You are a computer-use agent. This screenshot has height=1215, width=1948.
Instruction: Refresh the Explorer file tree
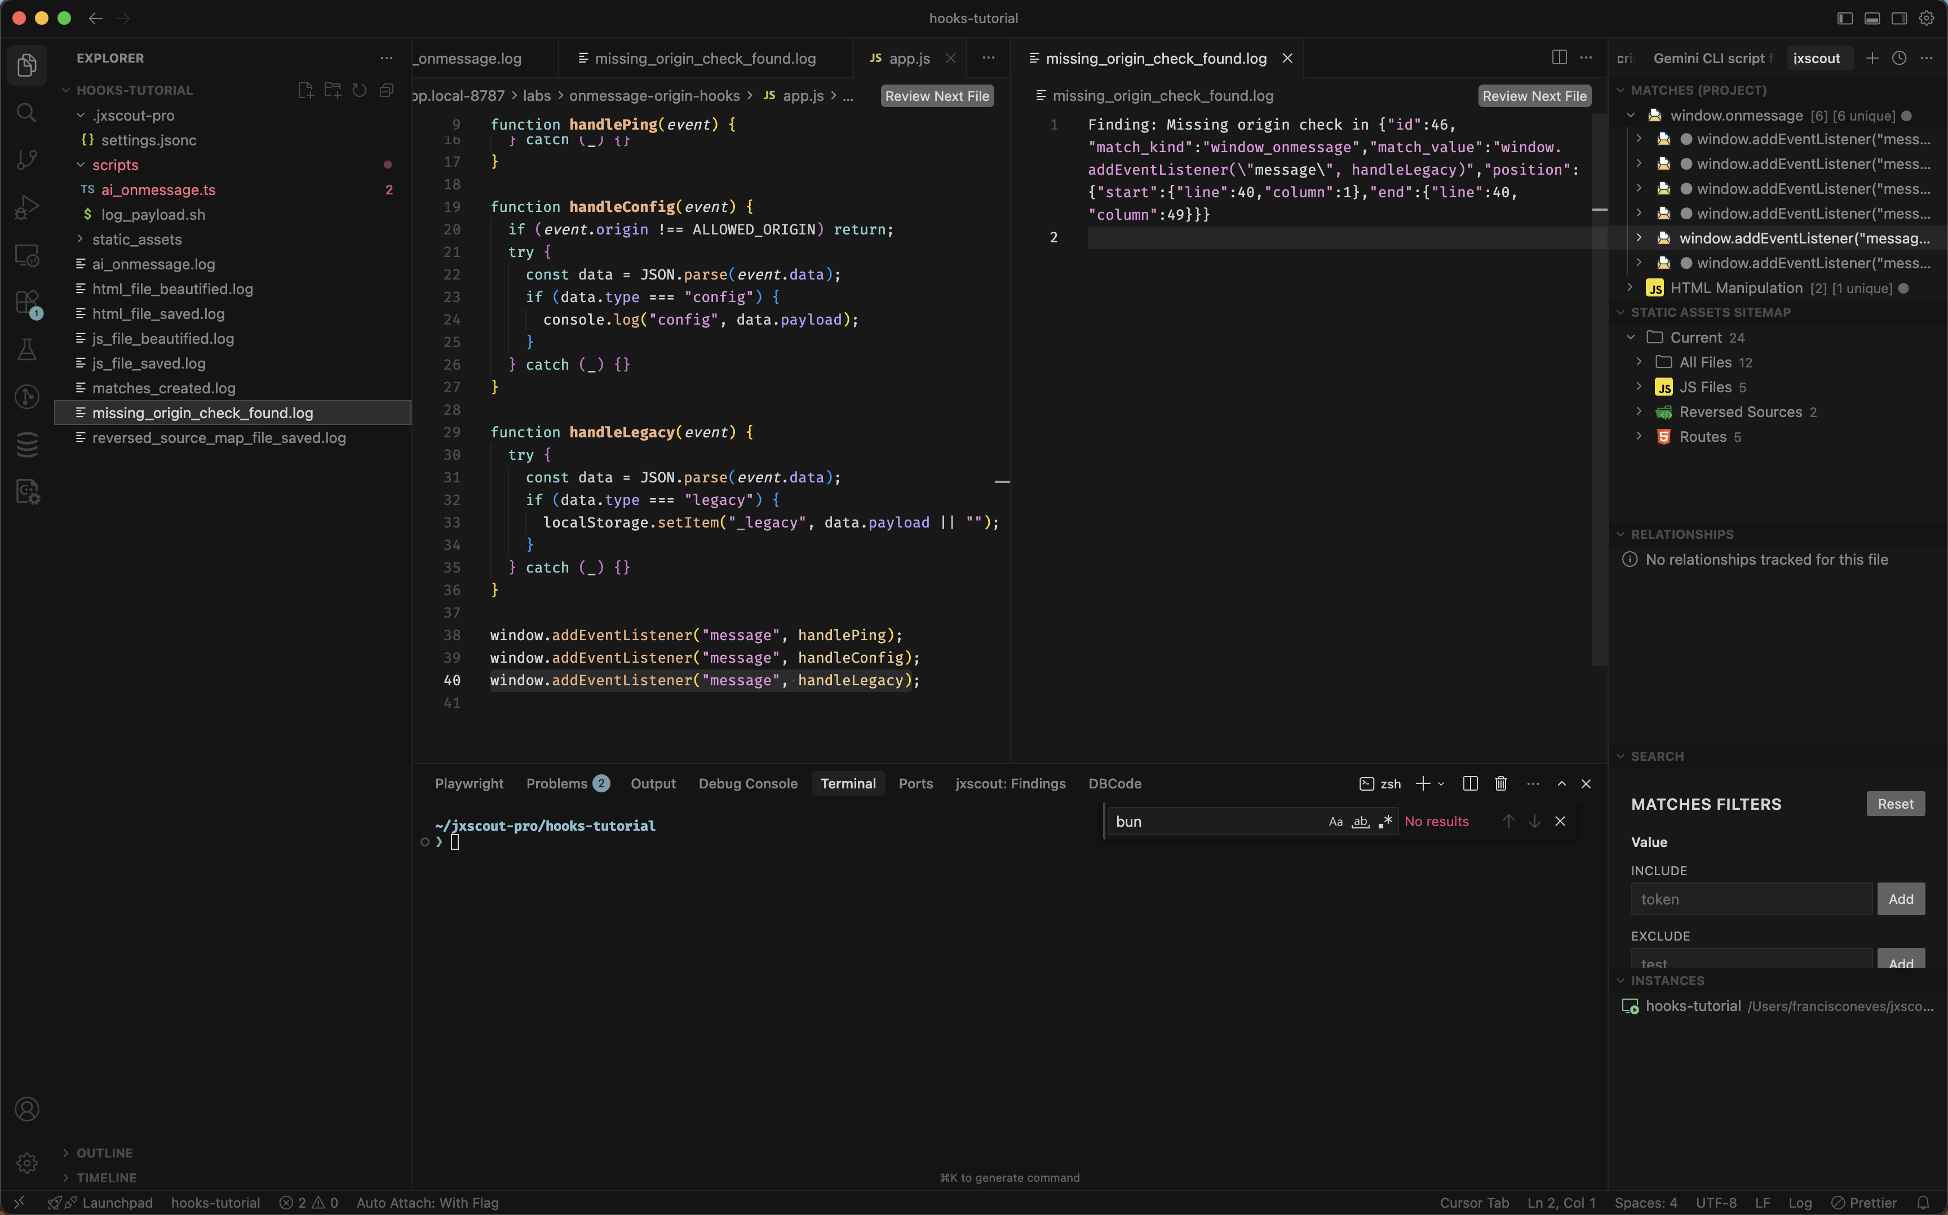(359, 90)
